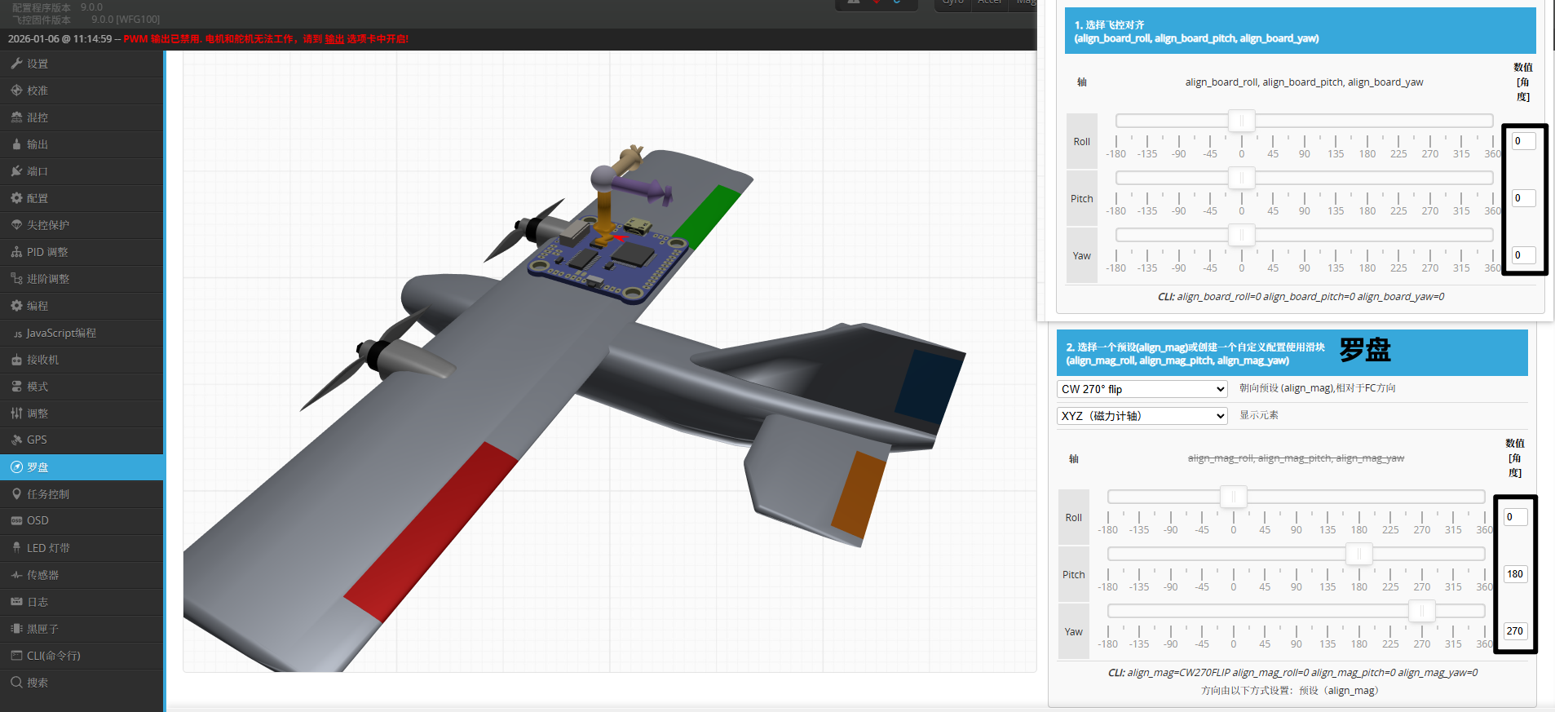
Task: Click the GPS satellite icon
Action: point(16,440)
